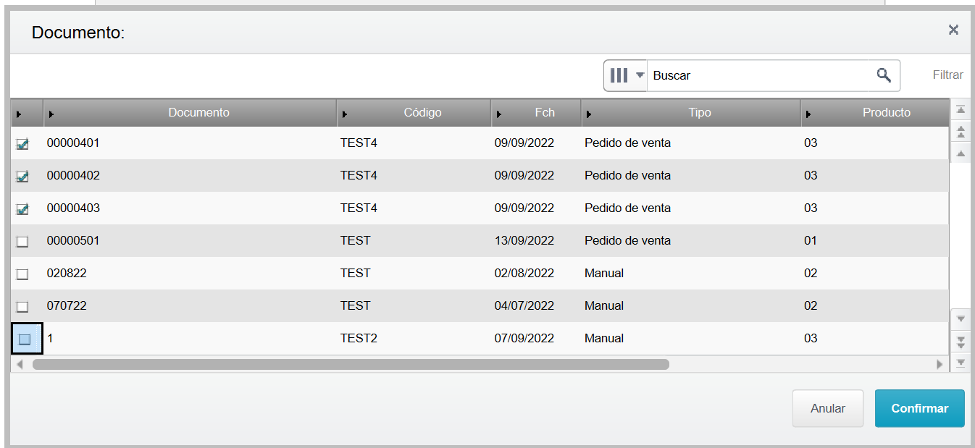Screen dimensions: 975x448
Task: Page down double arrow in scrollbar
Action: coord(961,341)
